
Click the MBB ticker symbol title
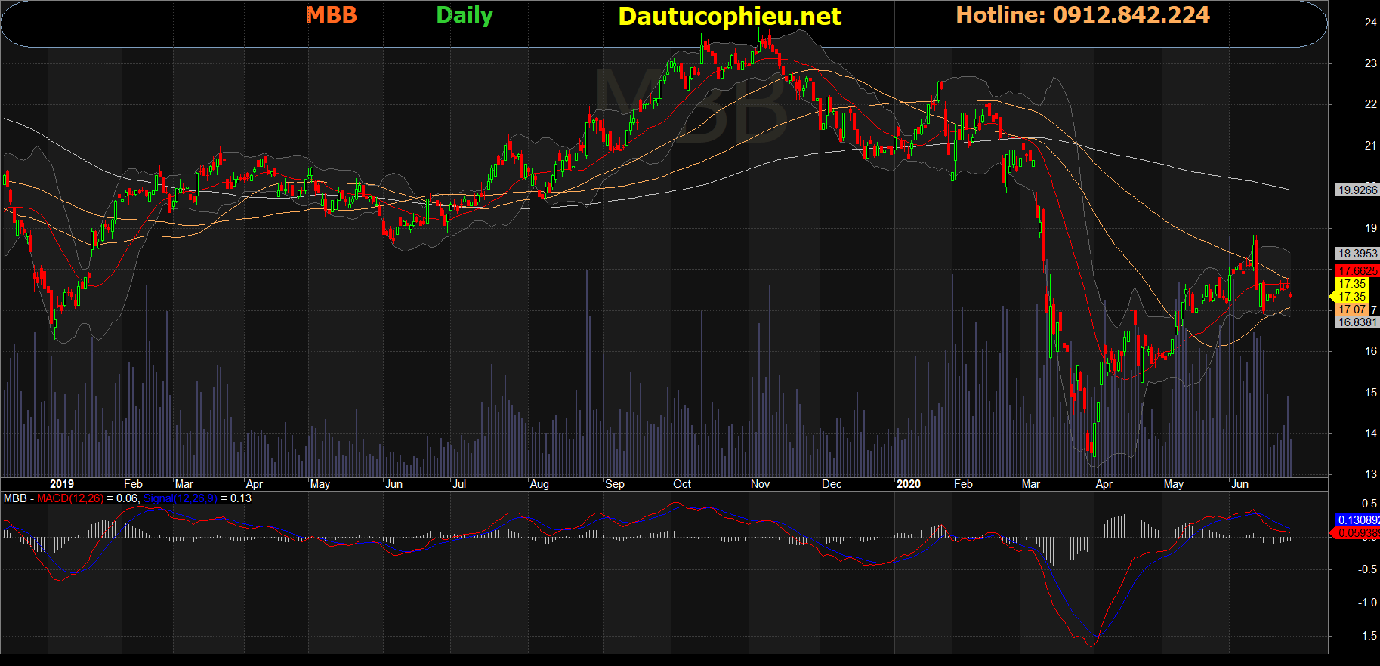pos(332,15)
